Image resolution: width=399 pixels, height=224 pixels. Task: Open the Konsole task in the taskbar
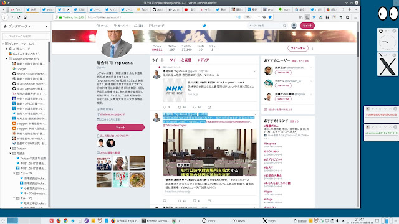(155, 221)
